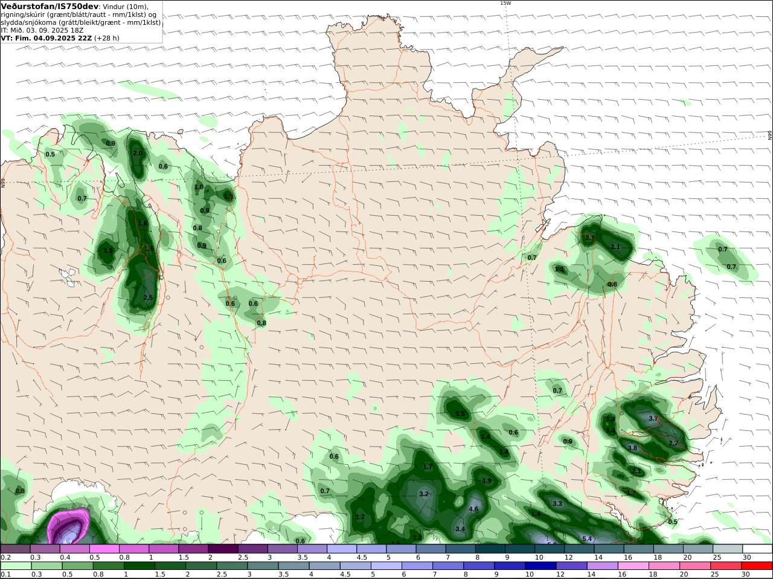Pick the white 30 swatch ending snow scale
The image size is (773, 579).
(x=757, y=548)
